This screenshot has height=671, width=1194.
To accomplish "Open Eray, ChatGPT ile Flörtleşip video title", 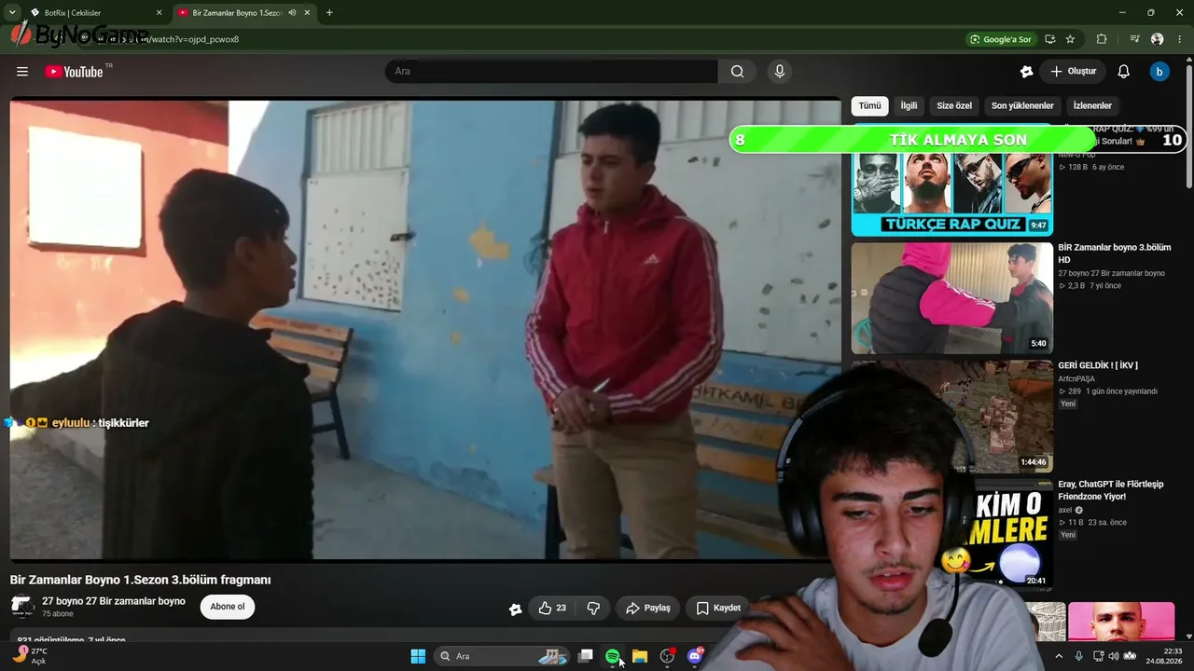I will point(1111,490).
